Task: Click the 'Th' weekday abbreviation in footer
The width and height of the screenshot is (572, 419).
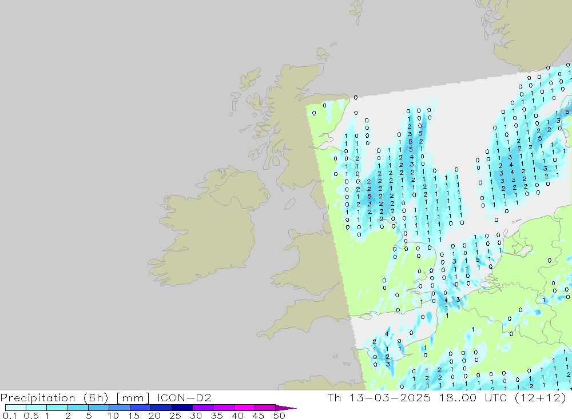Action: tap(334, 397)
